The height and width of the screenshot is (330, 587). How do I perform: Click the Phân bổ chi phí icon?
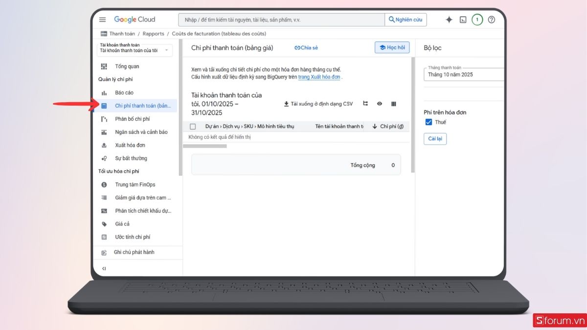point(104,119)
